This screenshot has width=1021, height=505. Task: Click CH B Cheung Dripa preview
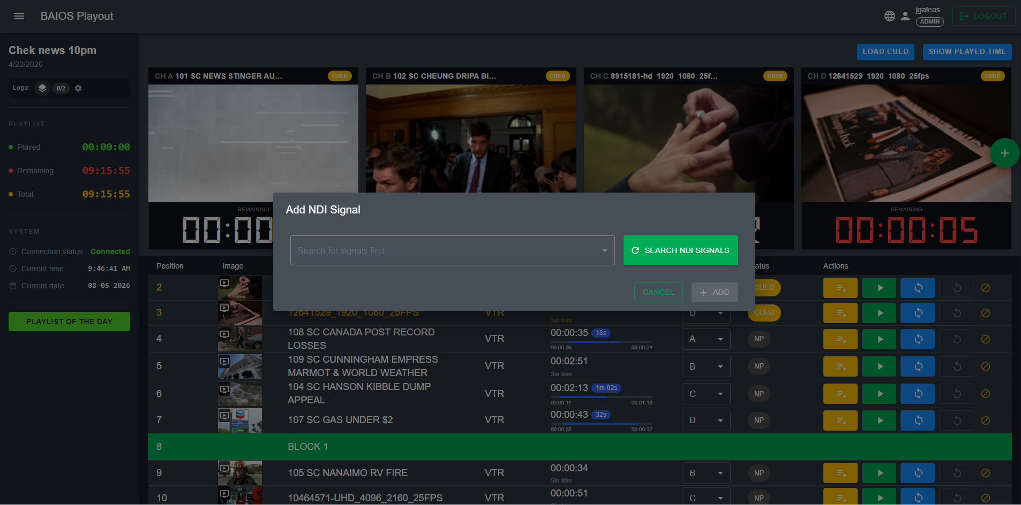[x=471, y=139]
